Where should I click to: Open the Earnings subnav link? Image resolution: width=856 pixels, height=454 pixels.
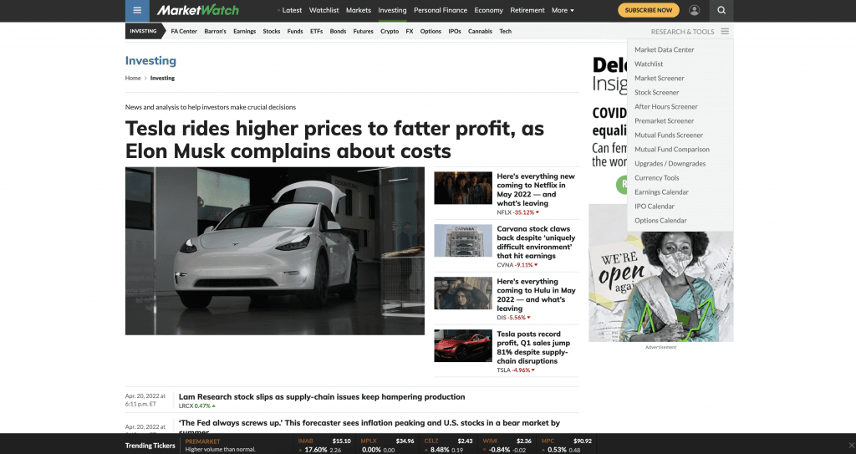245,32
